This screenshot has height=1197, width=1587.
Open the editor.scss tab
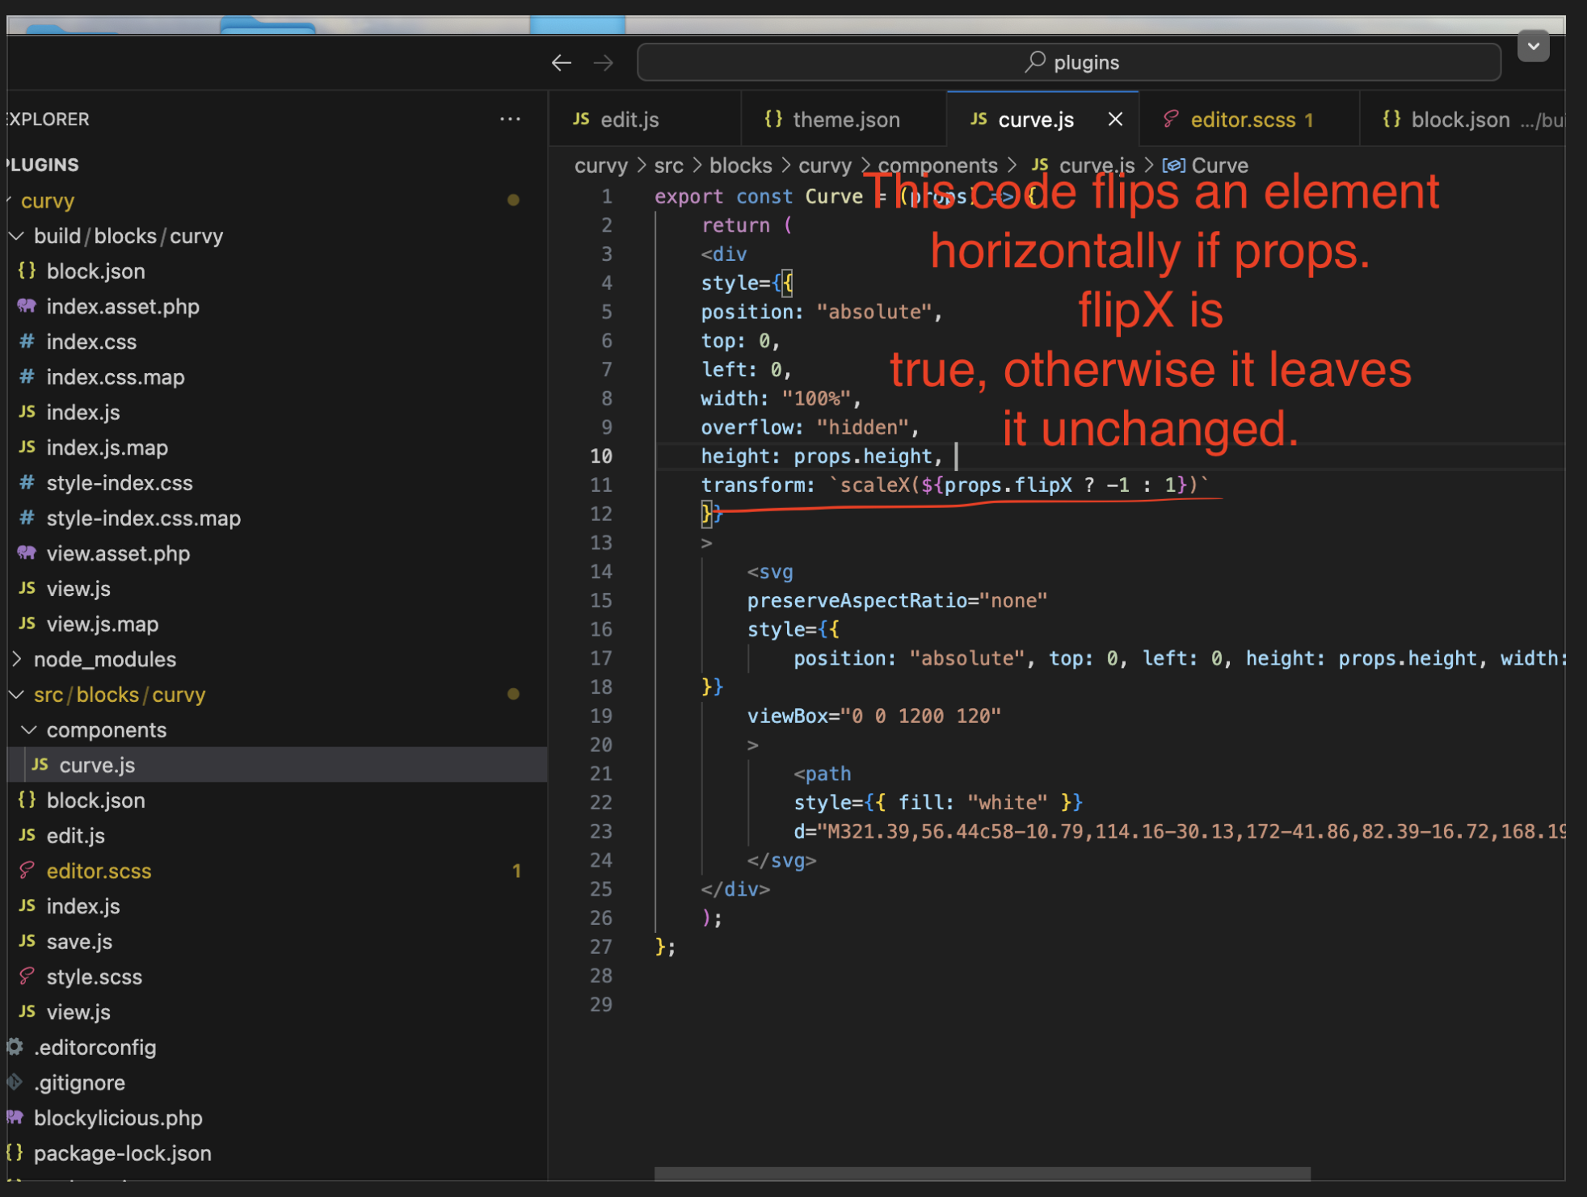1249,120
